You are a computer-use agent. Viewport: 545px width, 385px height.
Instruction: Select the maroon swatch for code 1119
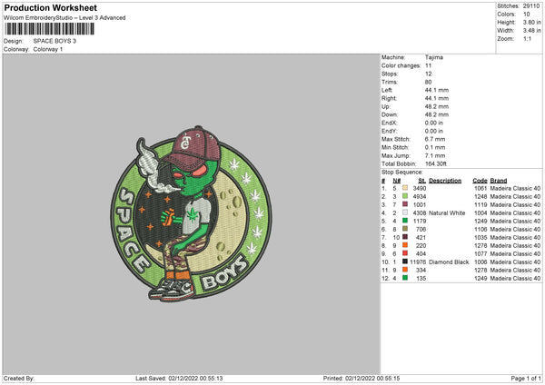coord(405,204)
